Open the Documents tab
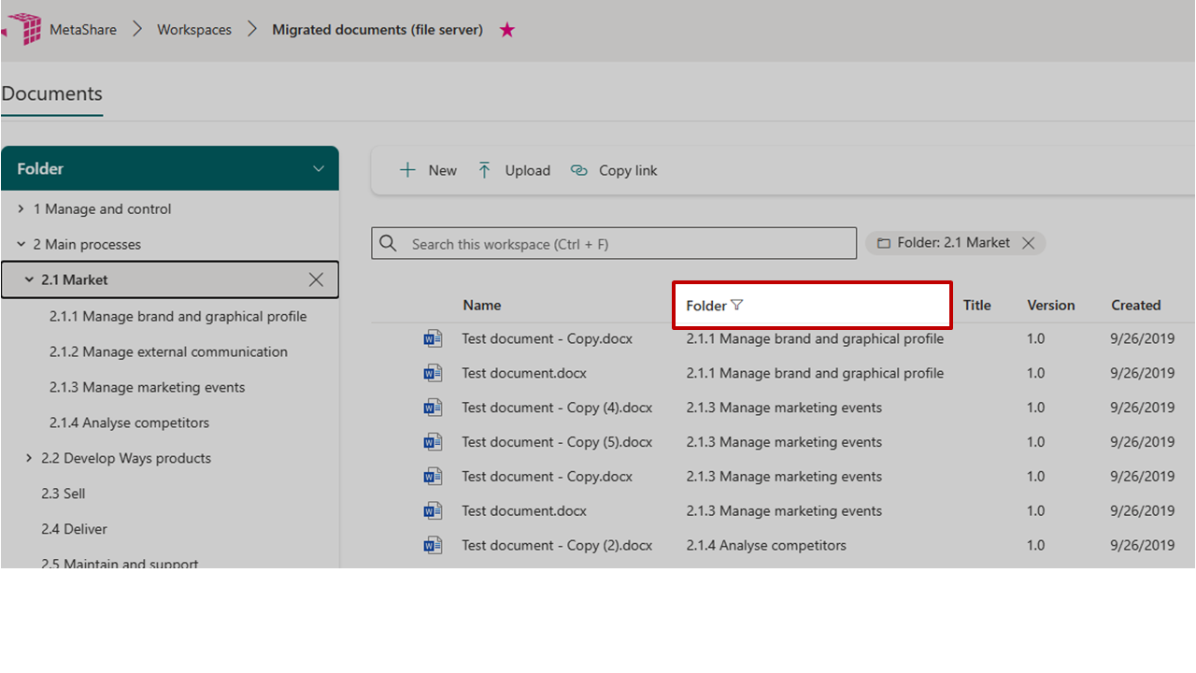The width and height of the screenshot is (1196, 673). coord(52,94)
